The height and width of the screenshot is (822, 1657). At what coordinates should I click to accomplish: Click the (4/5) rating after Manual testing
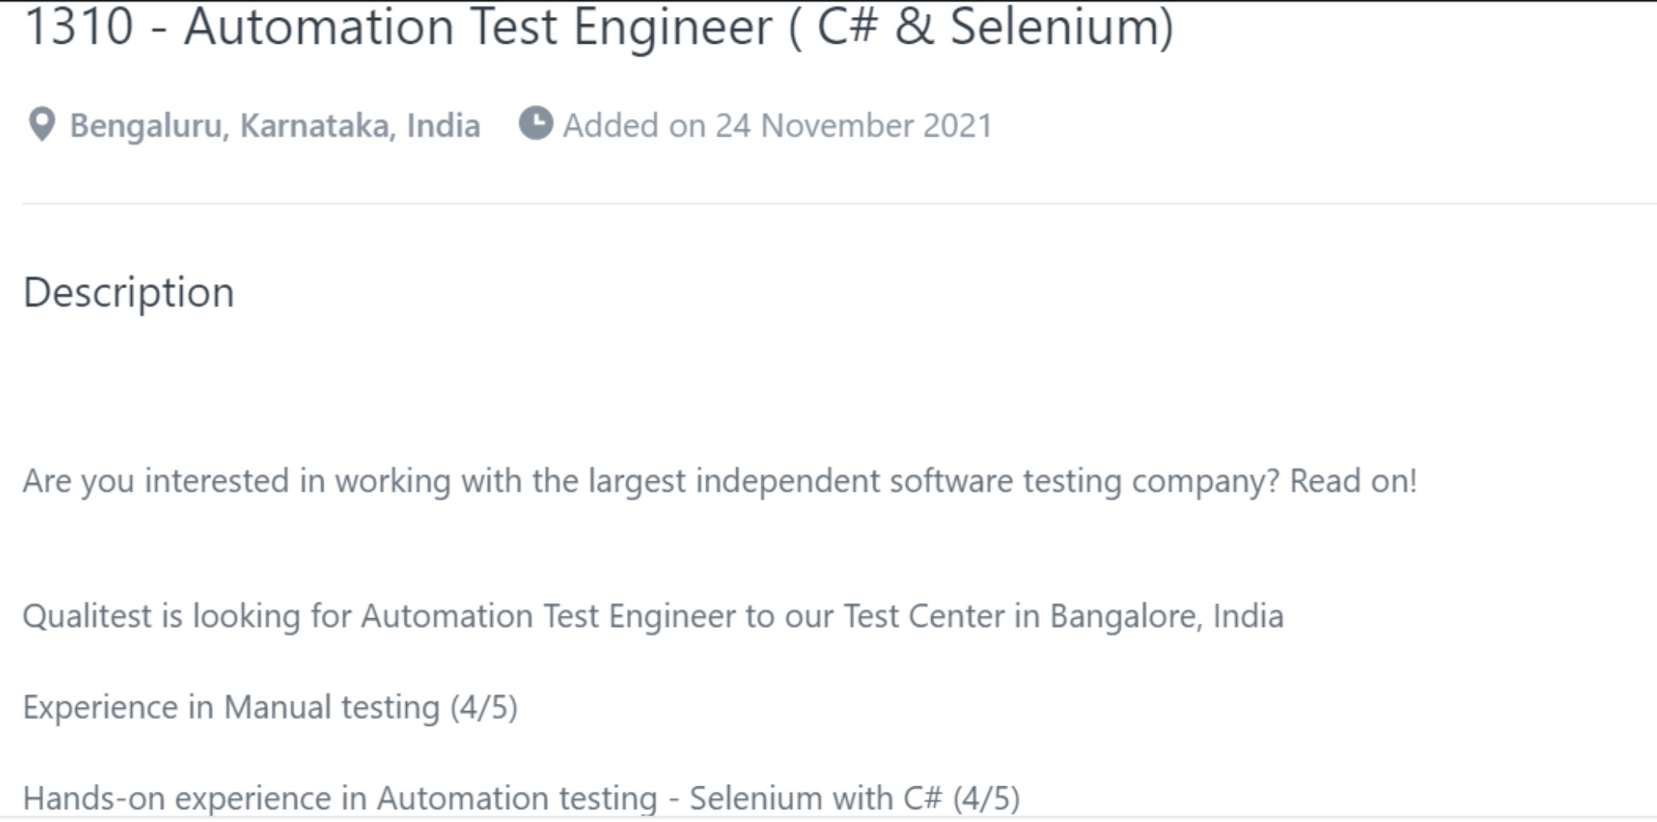point(484,708)
